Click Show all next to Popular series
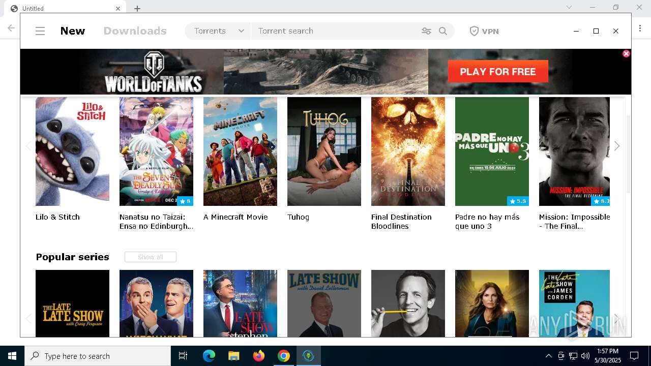This screenshot has width=651, height=366. tap(151, 257)
